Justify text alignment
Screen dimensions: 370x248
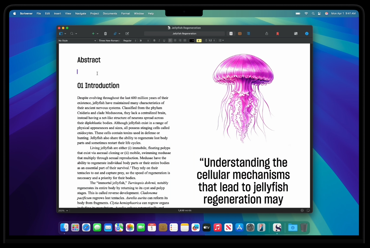[185, 41]
